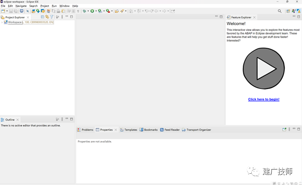This screenshot has height=185, width=302.
Task: Open the Outline view menu (three dots)
Action: click(62, 119)
